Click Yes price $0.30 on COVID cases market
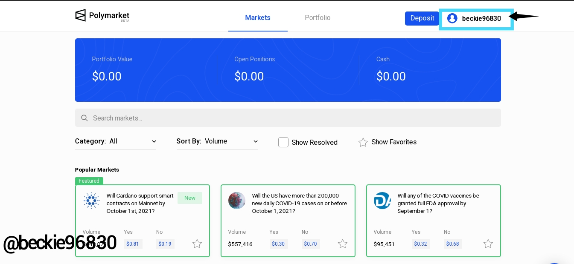 (x=279, y=244)
